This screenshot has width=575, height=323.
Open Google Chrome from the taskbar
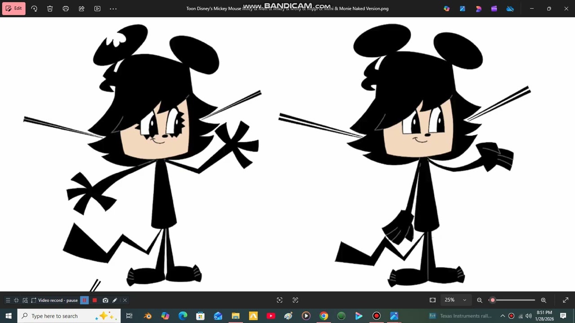coord(323,316)
